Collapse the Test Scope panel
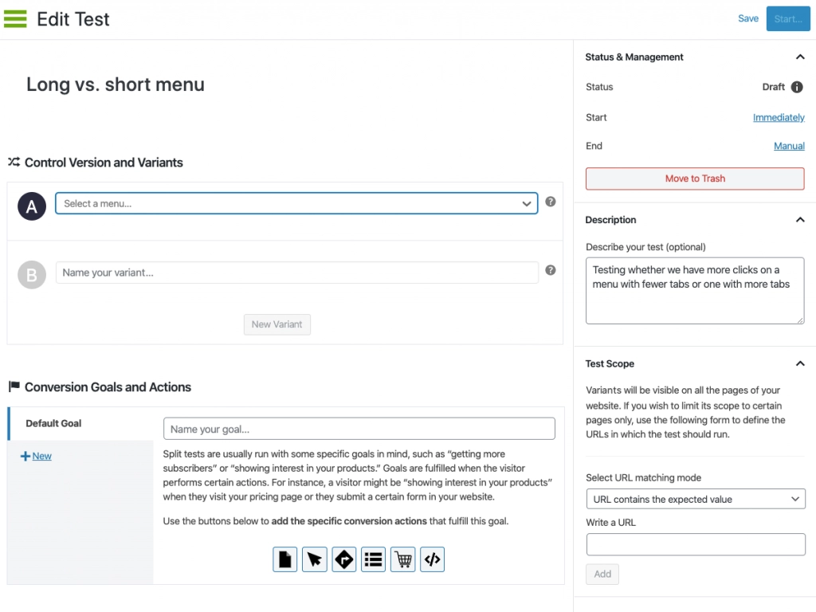 [800, 363]
